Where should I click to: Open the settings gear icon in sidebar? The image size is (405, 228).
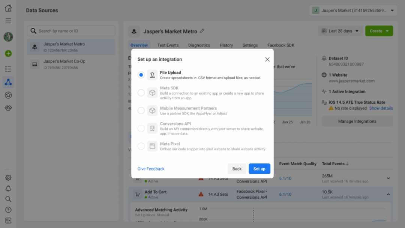point(8,178)
